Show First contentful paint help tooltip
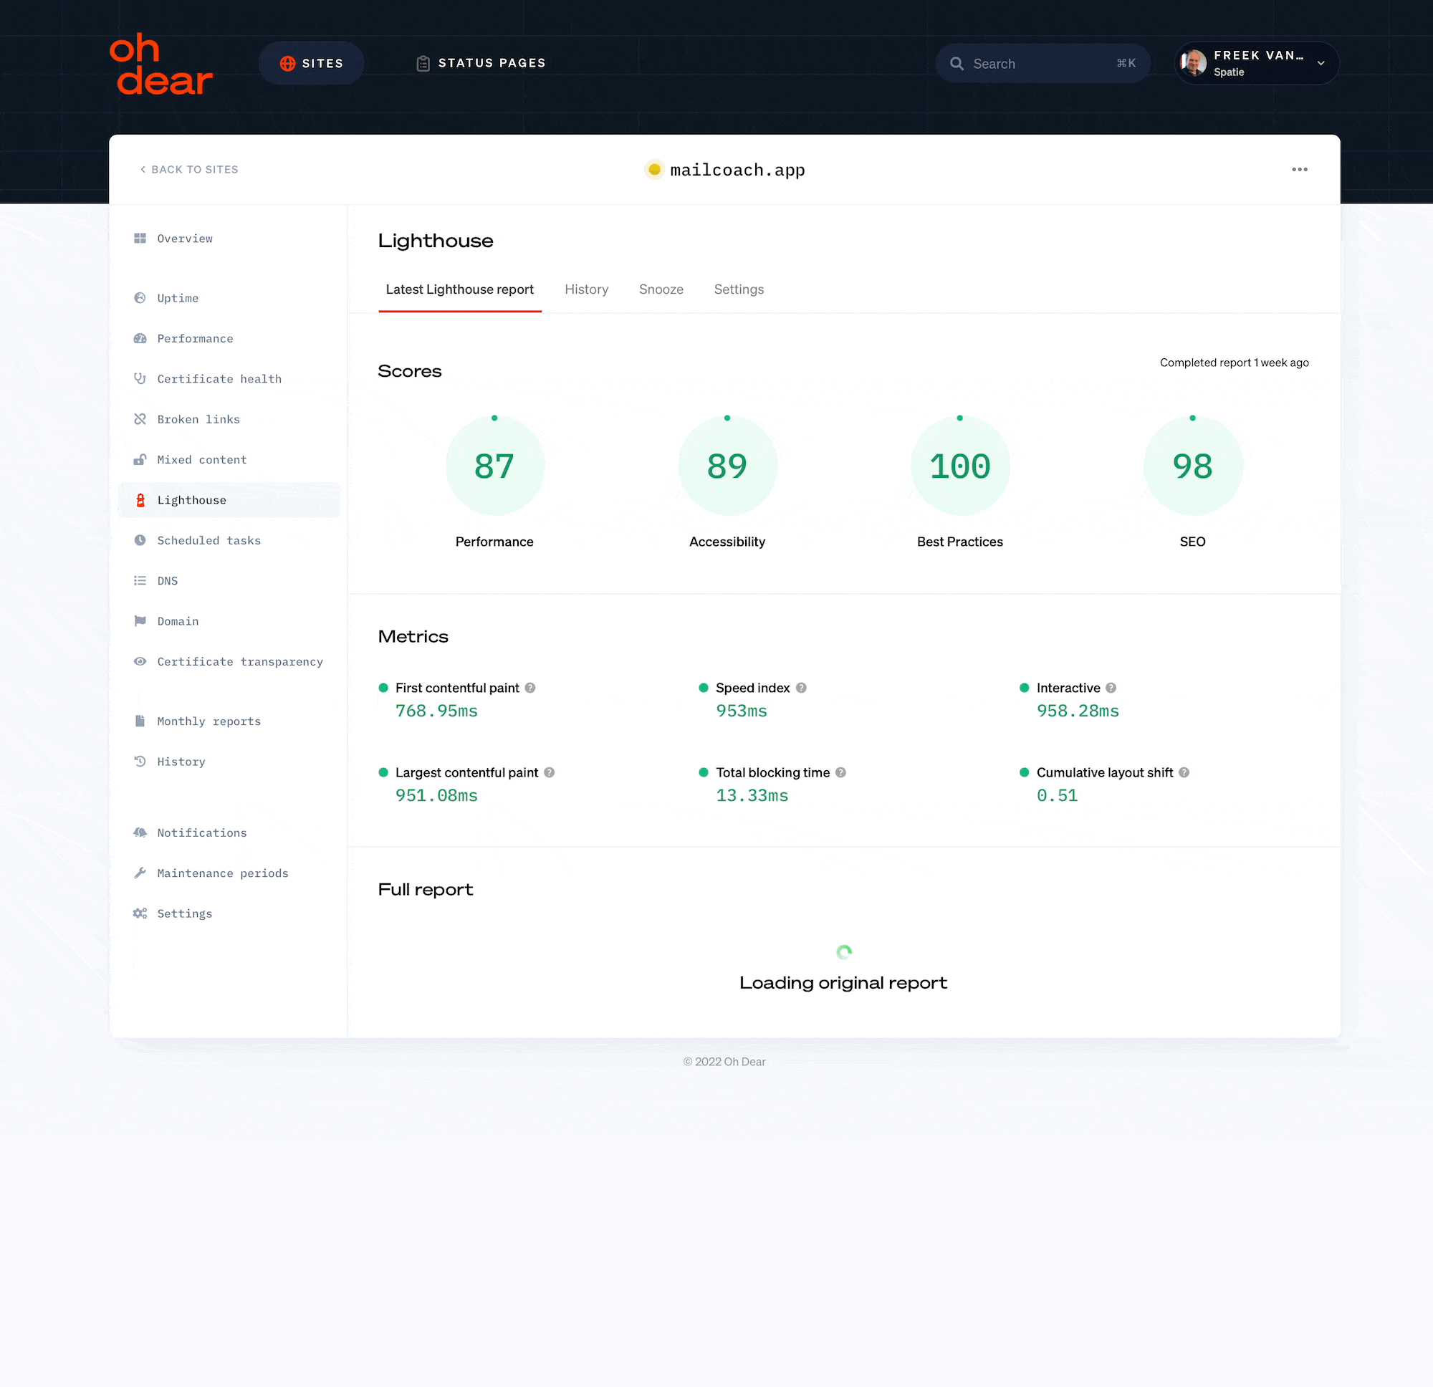This screenshot has width=1433, height=1387. tap(530, 688)
